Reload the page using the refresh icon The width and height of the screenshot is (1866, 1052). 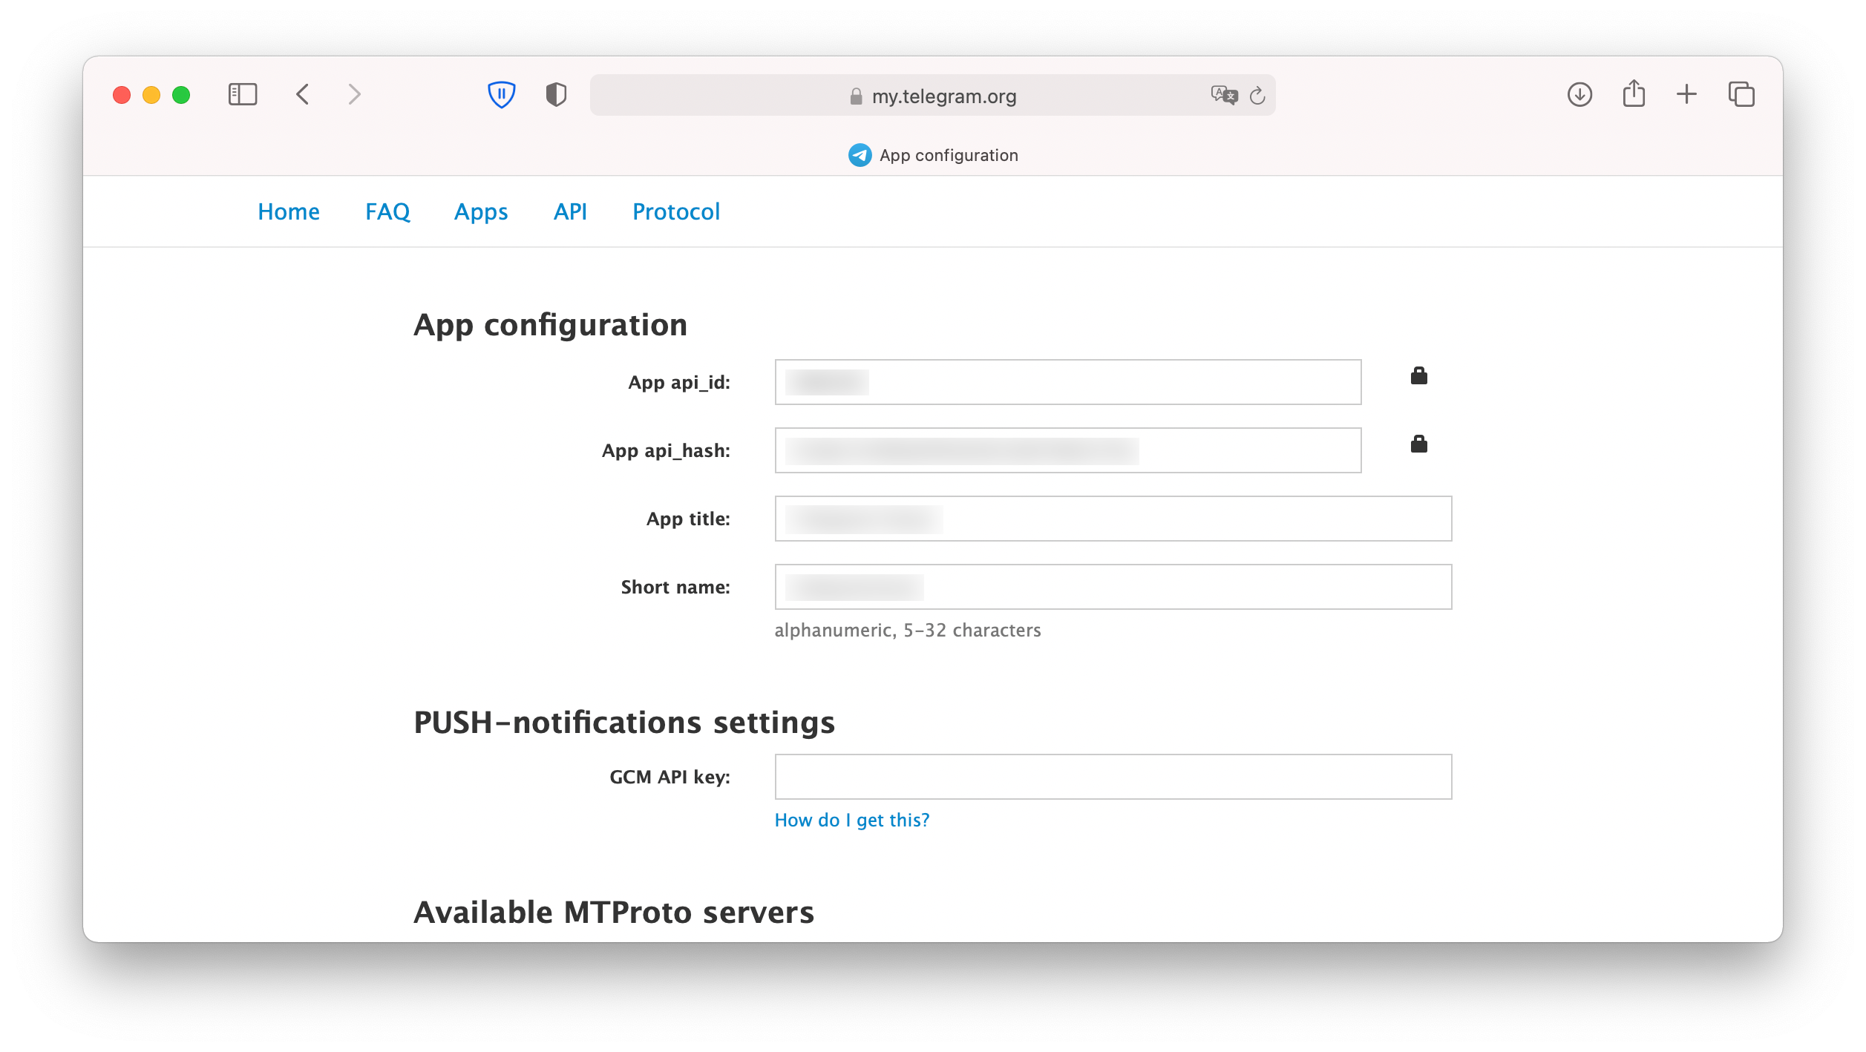1256,95
